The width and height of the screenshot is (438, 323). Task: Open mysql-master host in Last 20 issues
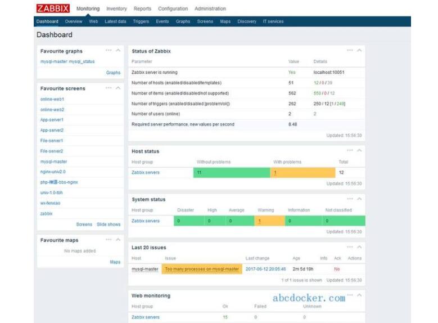pos(145,269)
